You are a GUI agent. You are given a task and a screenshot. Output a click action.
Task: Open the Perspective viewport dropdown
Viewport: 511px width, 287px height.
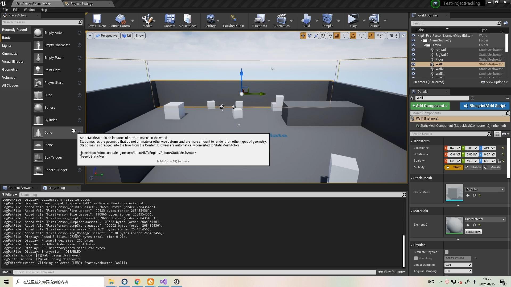[106, 35]
